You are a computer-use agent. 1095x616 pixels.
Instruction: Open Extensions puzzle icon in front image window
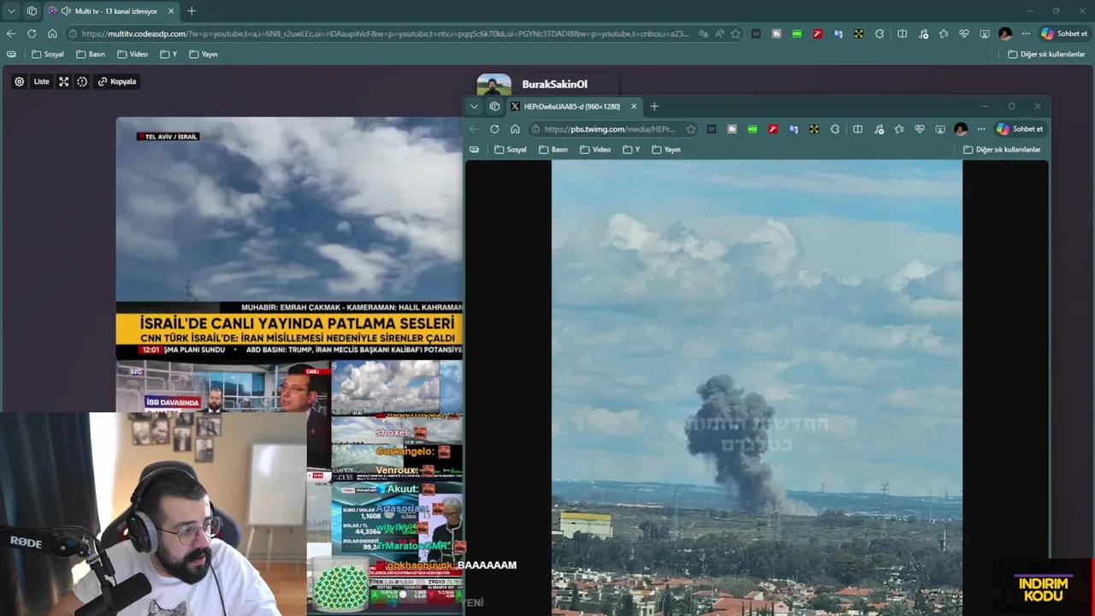pyautogui.click(x=835, y=129)
